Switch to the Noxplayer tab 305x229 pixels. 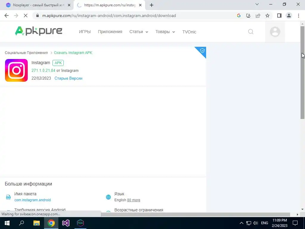click(x=37, y=5)
